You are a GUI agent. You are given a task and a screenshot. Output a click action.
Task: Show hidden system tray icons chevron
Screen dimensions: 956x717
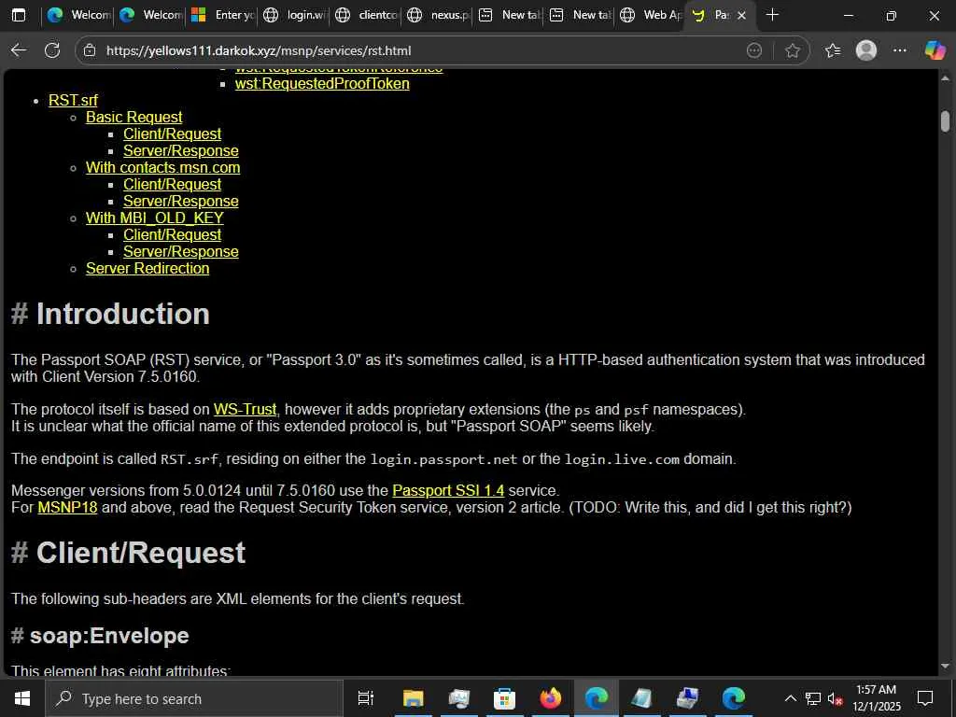click(x=790, y=698)
